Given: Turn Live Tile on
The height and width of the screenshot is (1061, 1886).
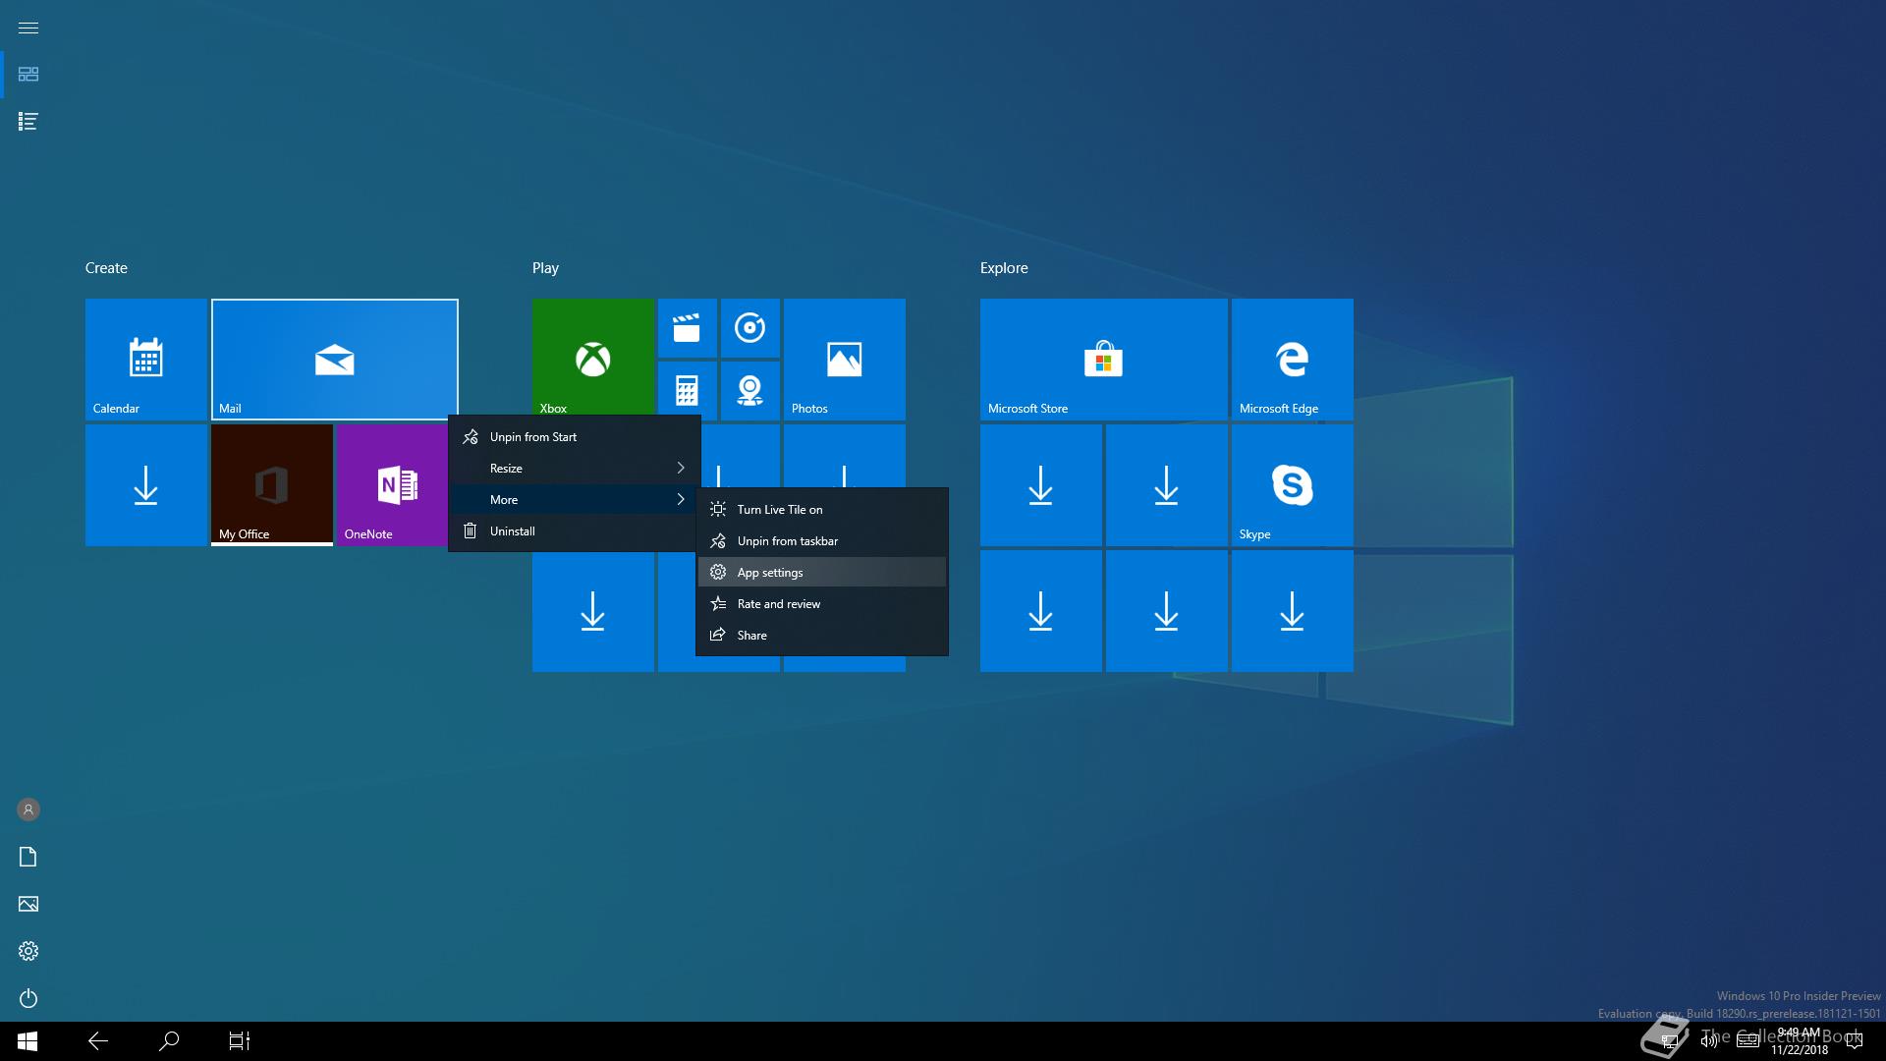Looking at the screenshot, I should pos(822,510).
